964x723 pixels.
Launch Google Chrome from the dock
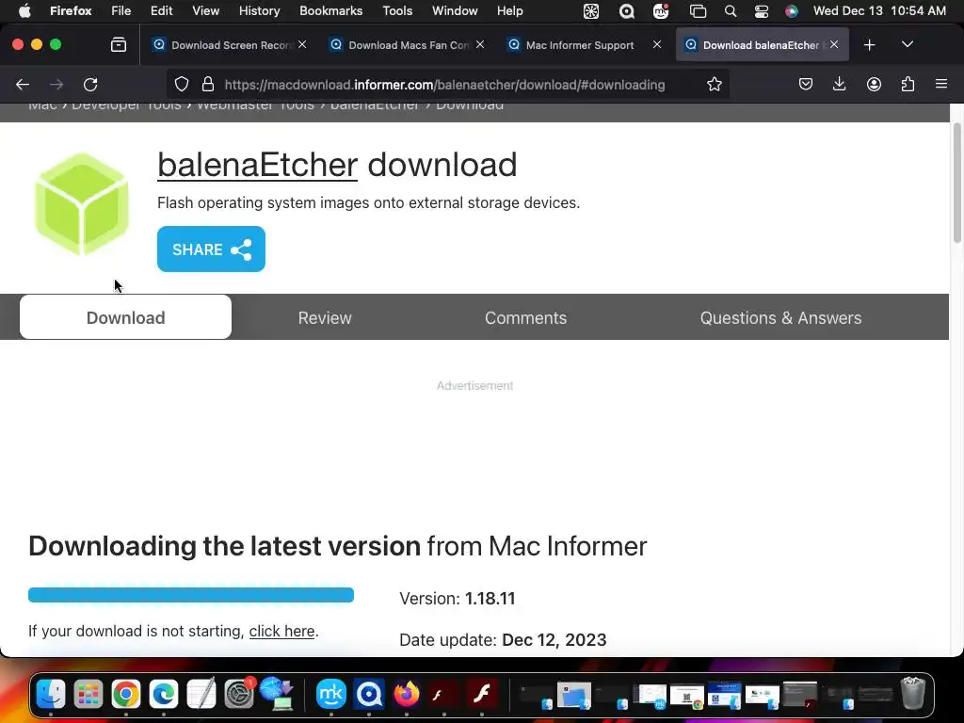click(126, 694)
